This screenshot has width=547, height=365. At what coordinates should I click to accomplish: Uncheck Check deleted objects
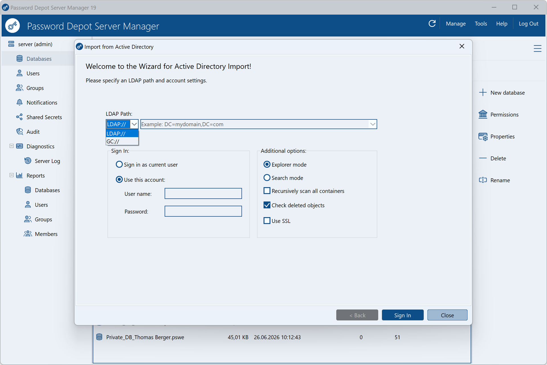(267, 205)
